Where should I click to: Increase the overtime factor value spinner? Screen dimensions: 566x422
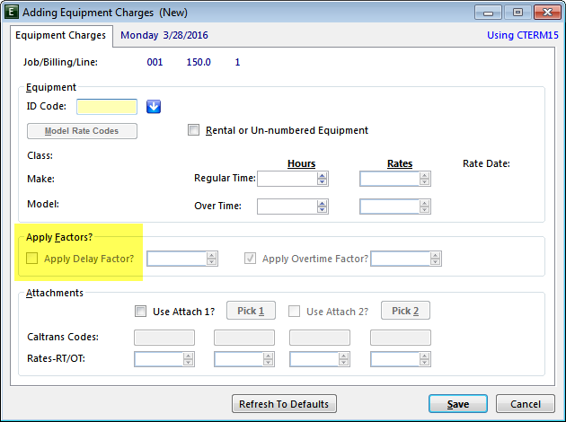(436, 255)
